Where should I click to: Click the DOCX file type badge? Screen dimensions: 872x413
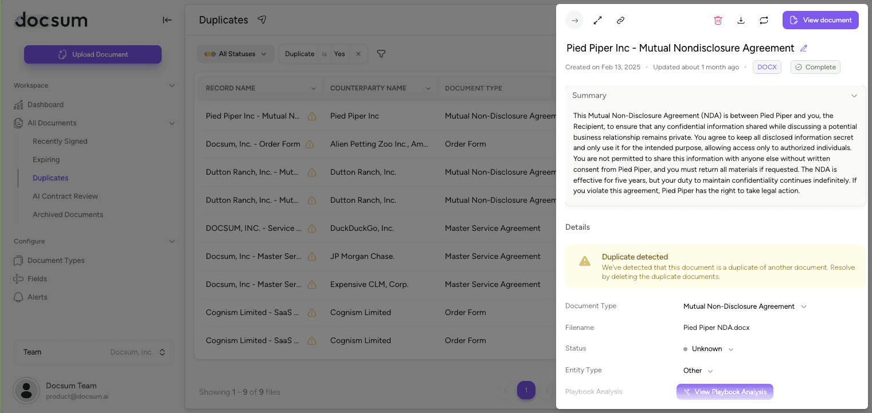[x=767, y=67]
